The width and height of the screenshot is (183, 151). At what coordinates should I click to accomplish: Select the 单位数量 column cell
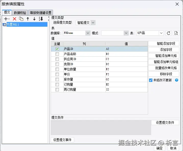point(85,69)
